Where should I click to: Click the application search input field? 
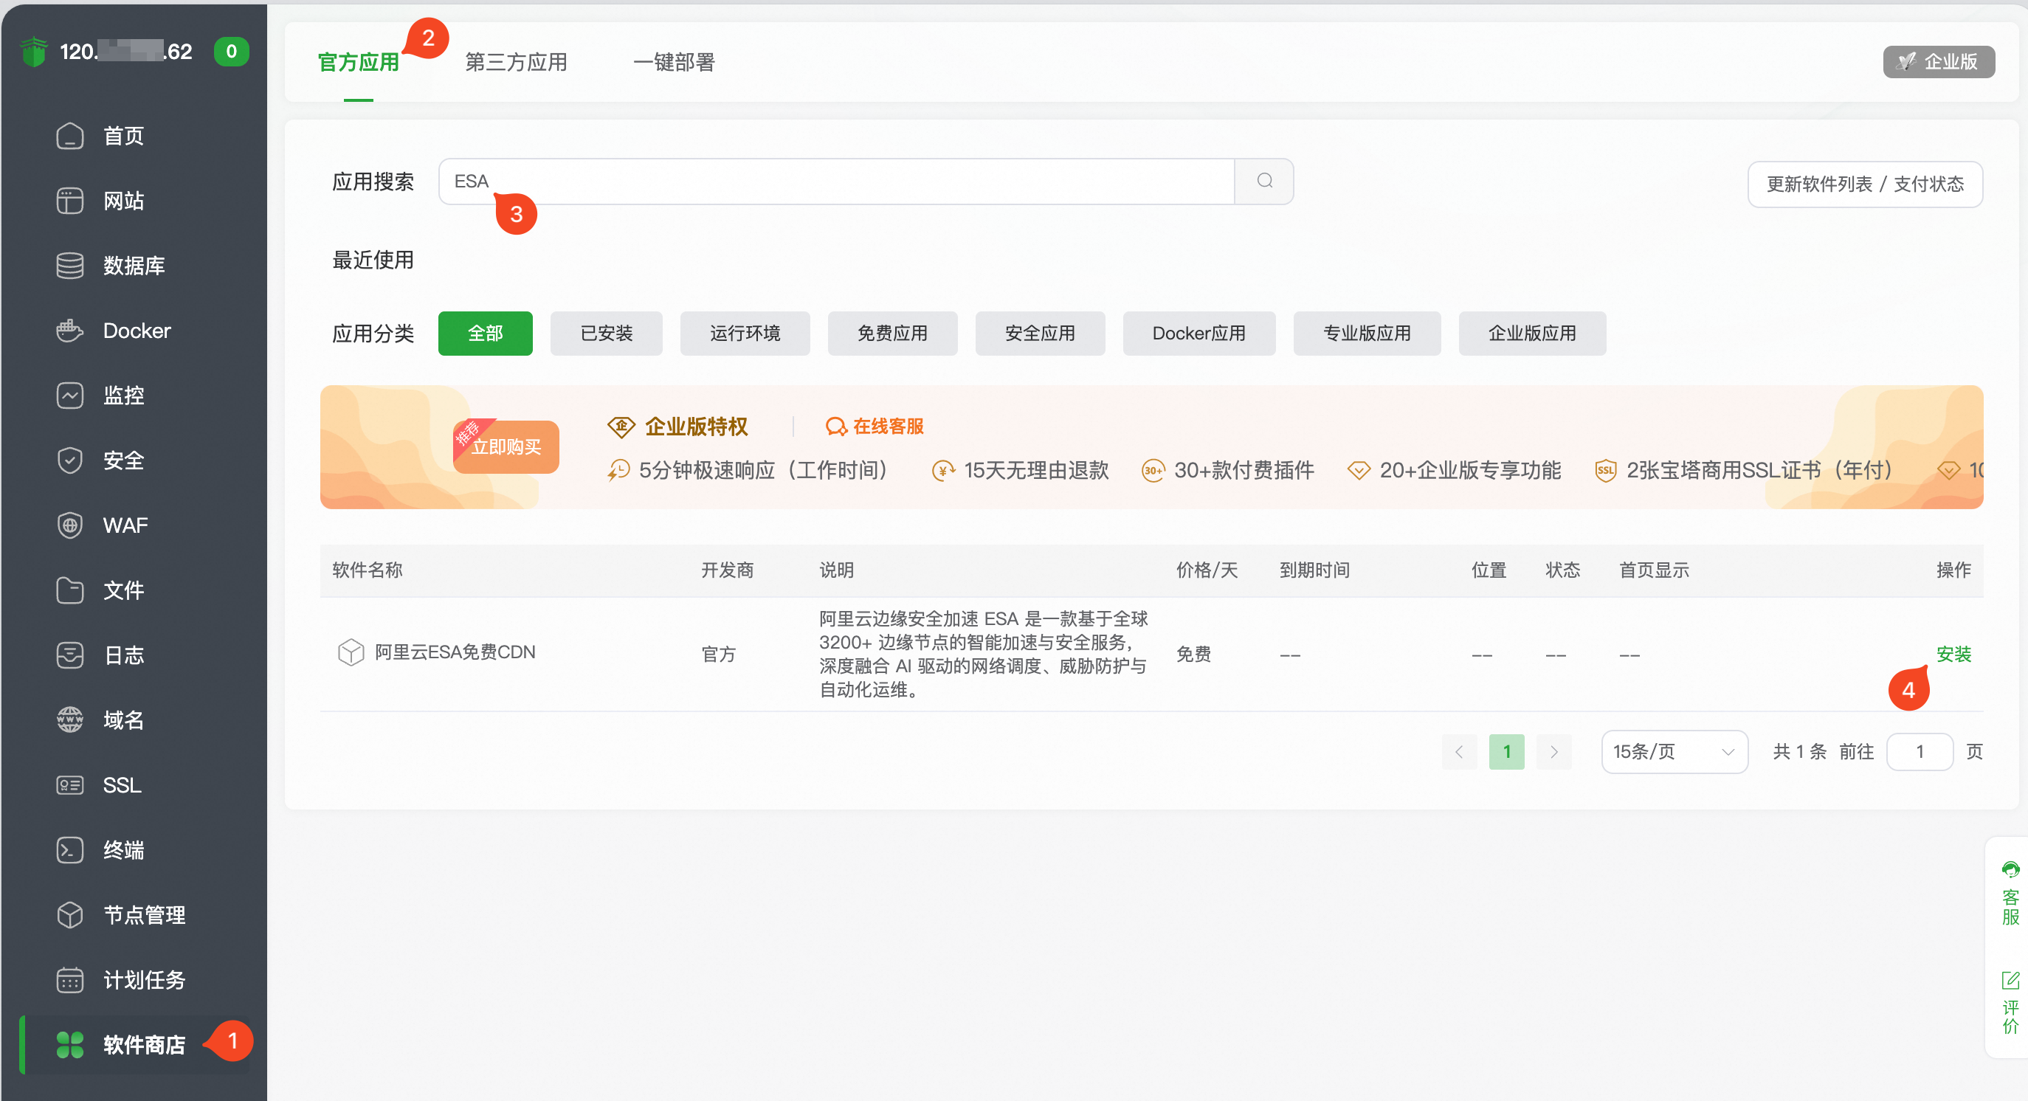click(x=835, y=181)
